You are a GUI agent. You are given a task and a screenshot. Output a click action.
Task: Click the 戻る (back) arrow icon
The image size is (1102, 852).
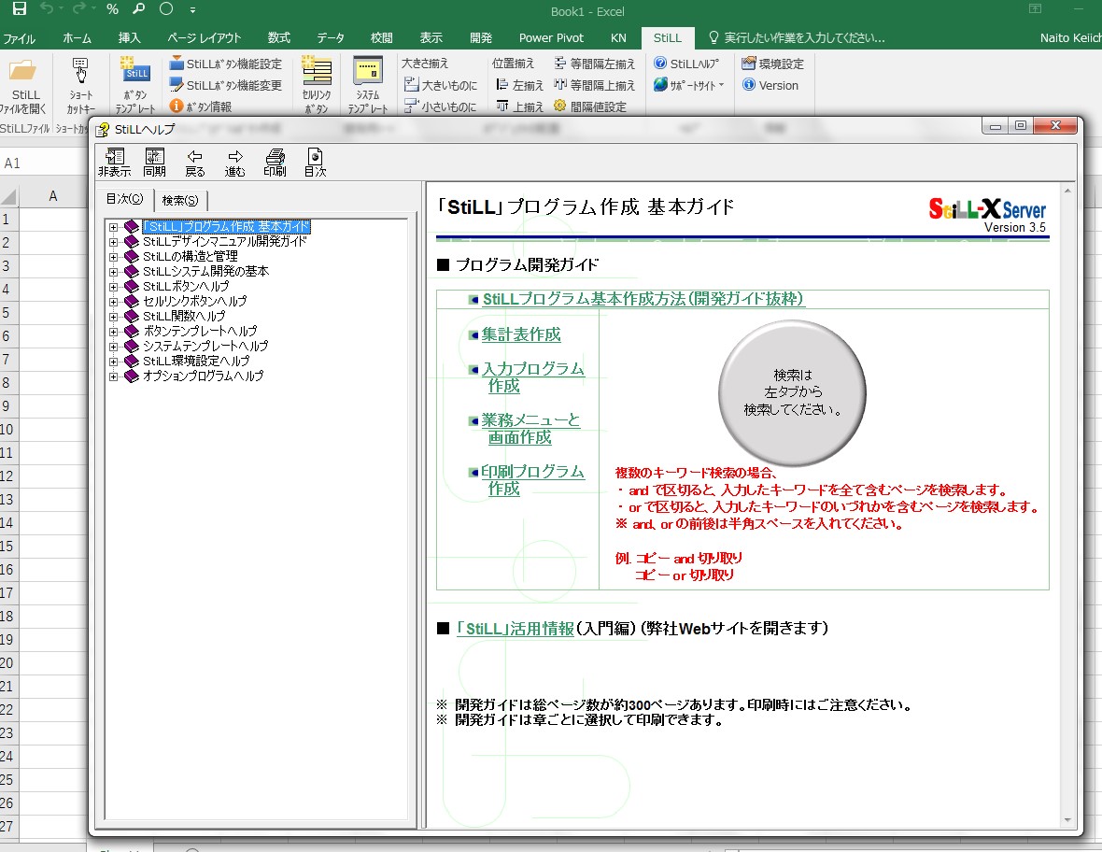tap(194, 163)
